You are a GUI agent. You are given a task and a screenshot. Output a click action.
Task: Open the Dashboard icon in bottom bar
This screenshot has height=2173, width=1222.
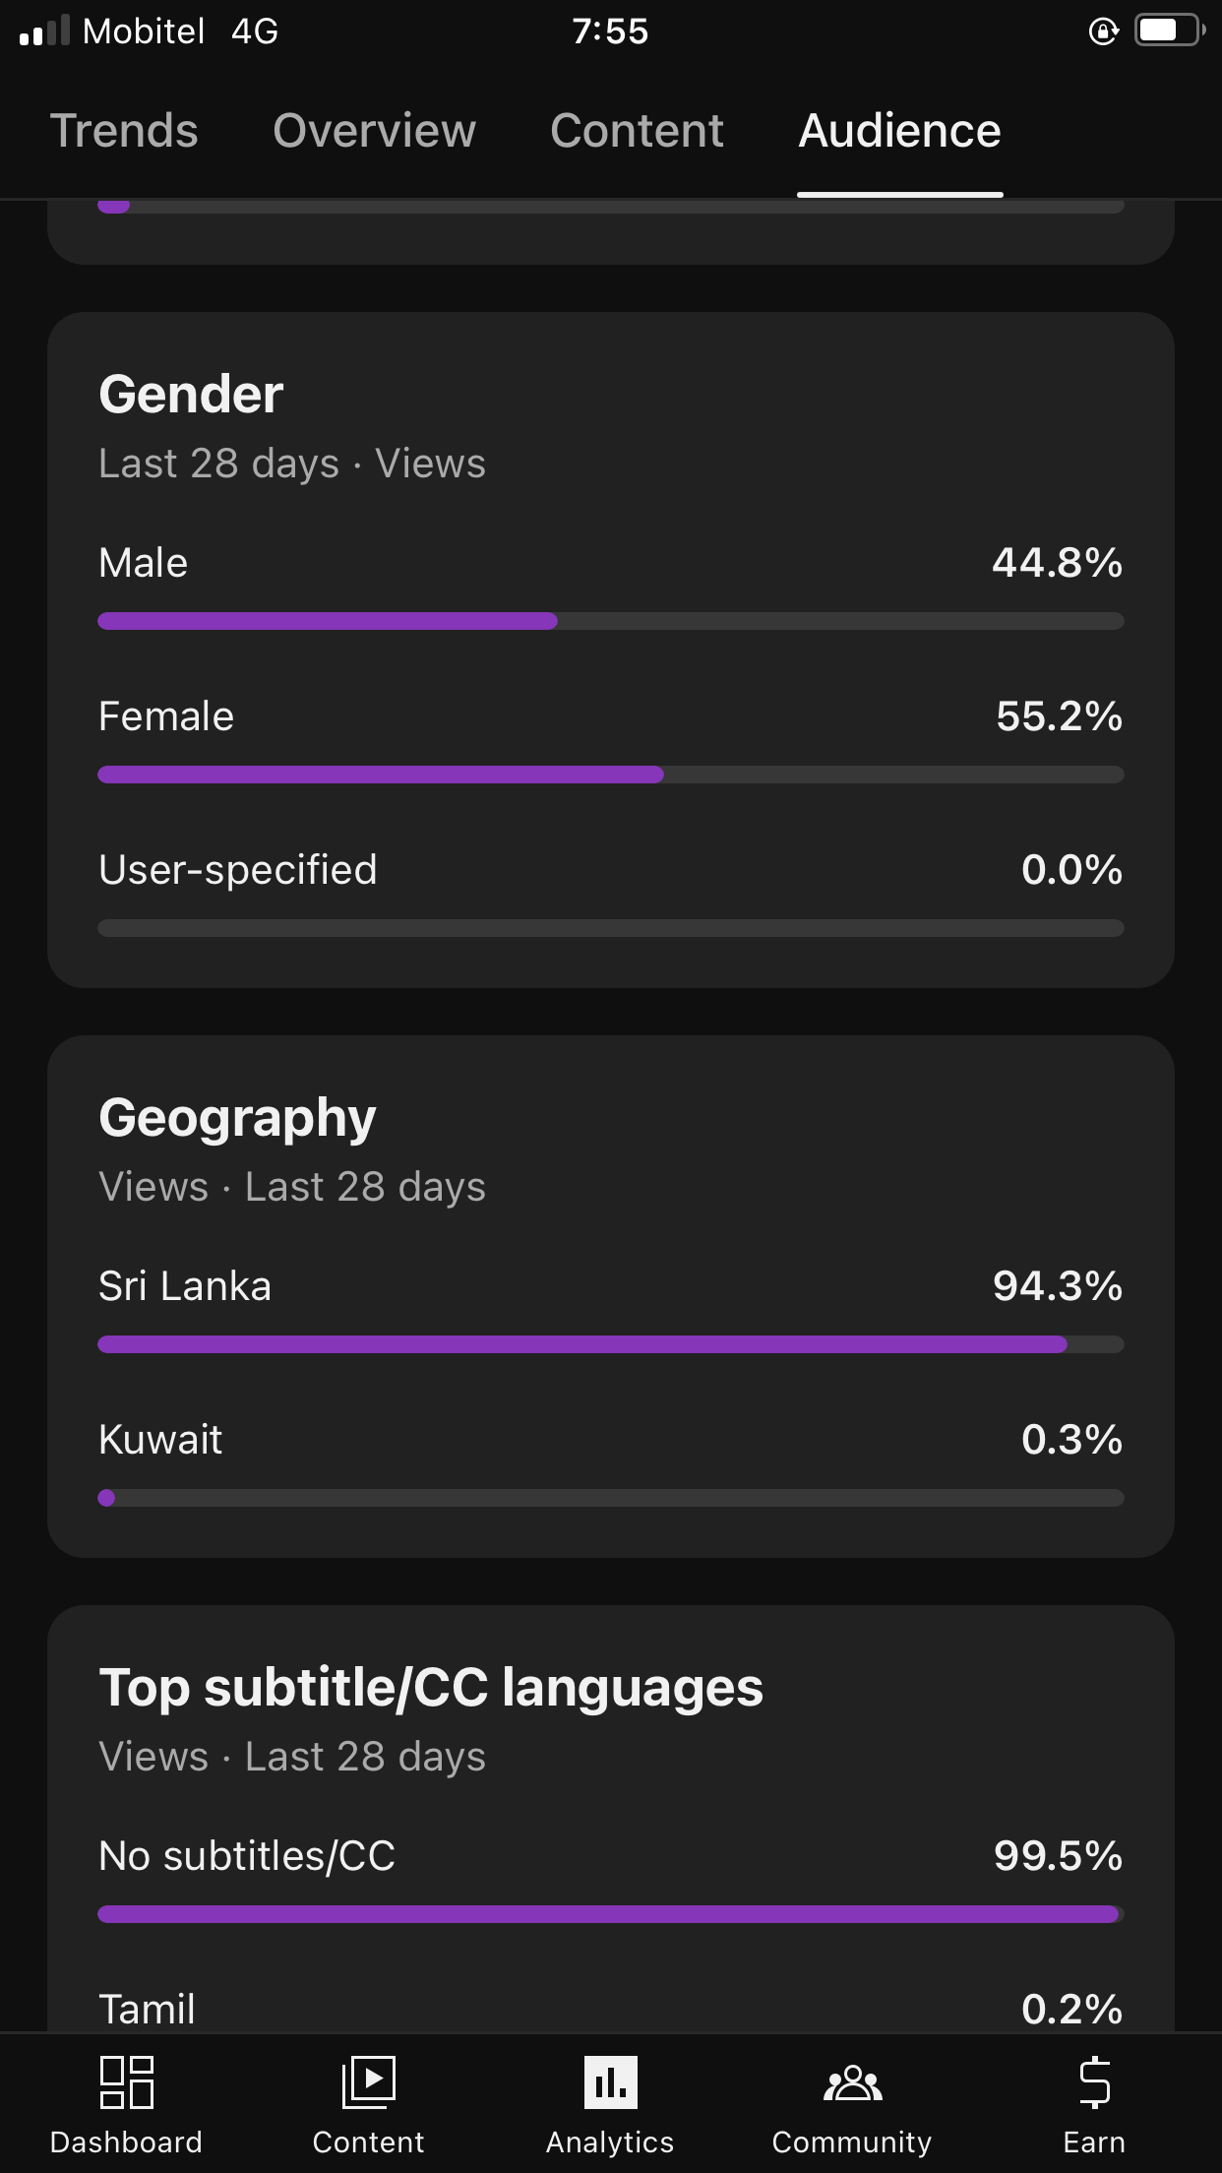point(127,2082)
